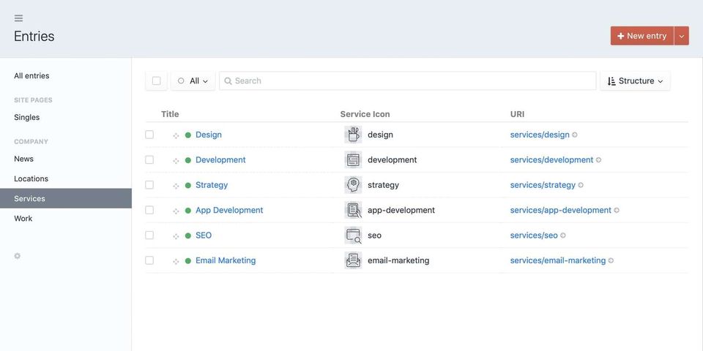Open the SEO entry title
The width and height of the screenshot is (703, 351).
pos(204,235)
